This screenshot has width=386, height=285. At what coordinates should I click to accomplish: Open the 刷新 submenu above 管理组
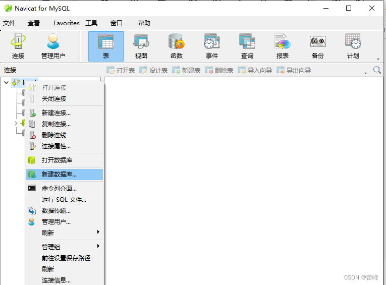click(x=65, y=233)
